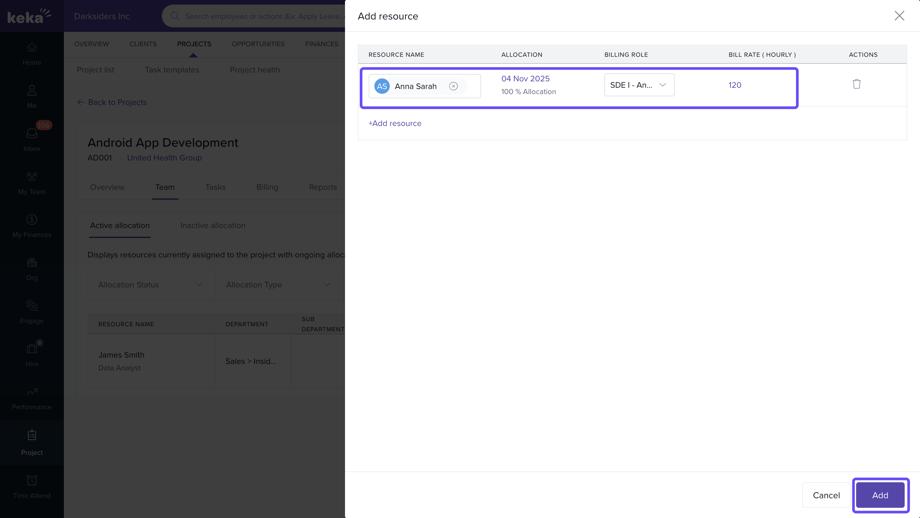Screen dimensions: 920x518
Task: Expand the SDE I billing role dropdown
Action: coord(639,85)
